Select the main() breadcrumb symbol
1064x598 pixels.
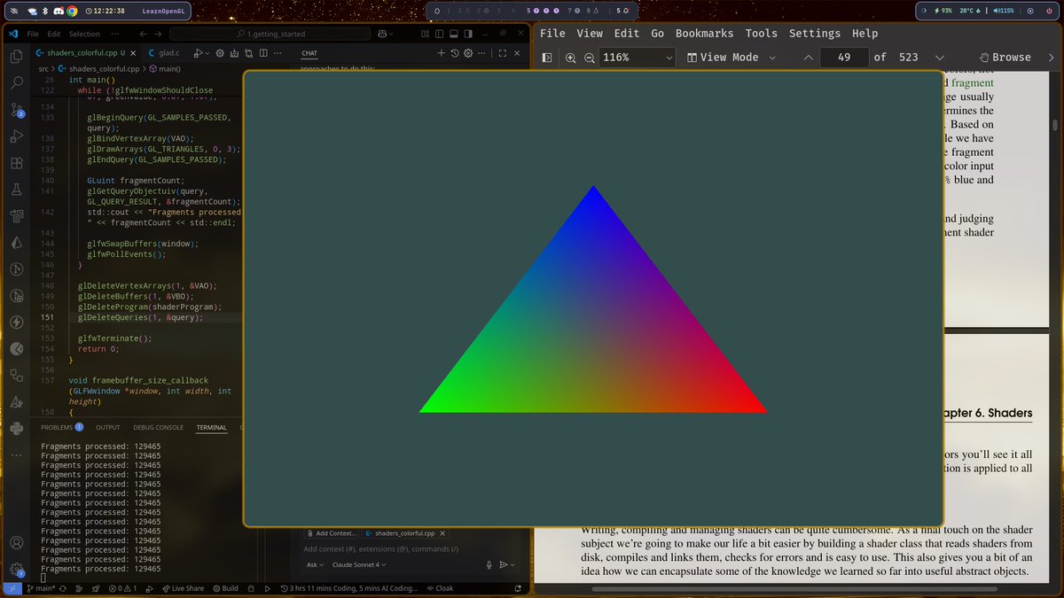click(x=164, y=68)
